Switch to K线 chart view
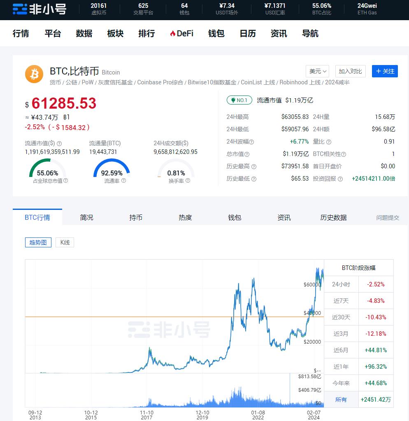Screen dimensions: 409x421 click(65, 242)
